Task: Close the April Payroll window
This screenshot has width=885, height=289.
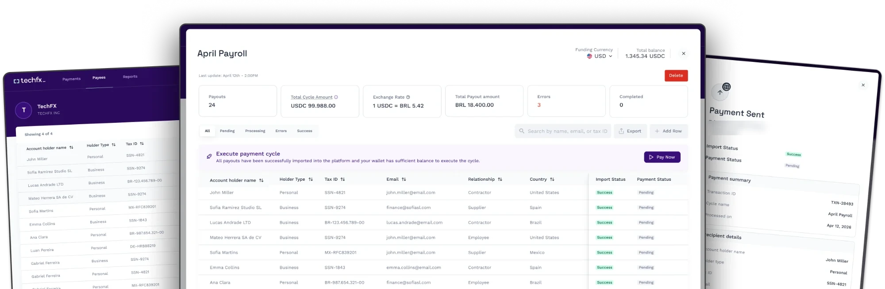Action: click(684, 53)
